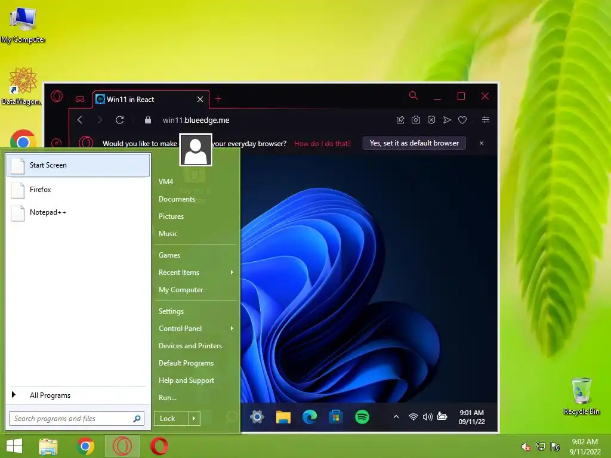Click the Opera GX taskbar button

tap(122, 446)
